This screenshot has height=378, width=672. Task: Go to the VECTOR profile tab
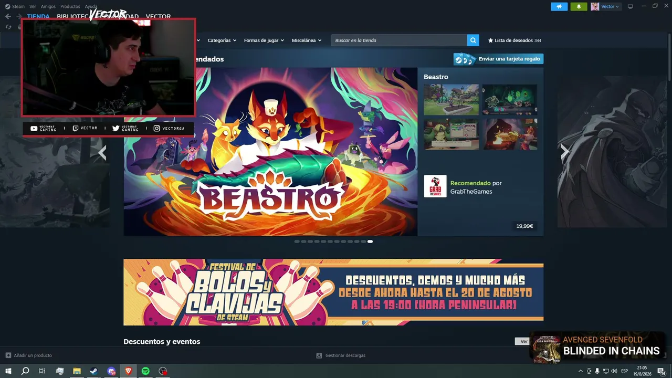pyautogui.click(x=158, y=17)
